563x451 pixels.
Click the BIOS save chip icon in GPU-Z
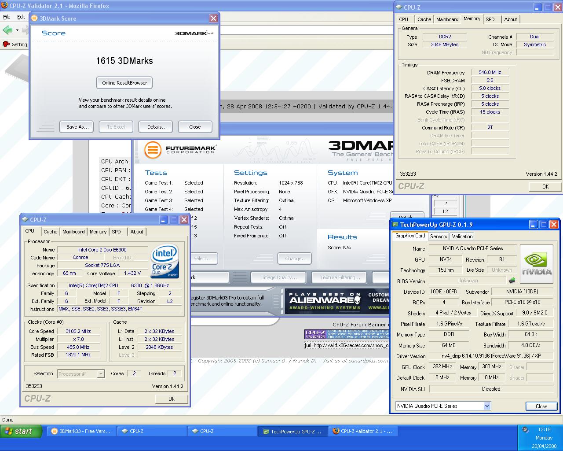[512, 280]
